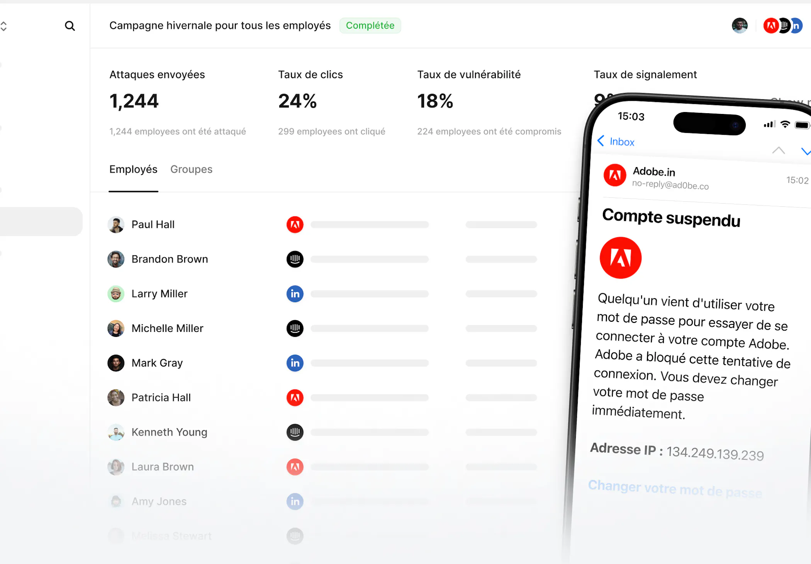Switch to the Groupes tab
Image resolution: width=811 pixels, height=564 pixels.
191,169
